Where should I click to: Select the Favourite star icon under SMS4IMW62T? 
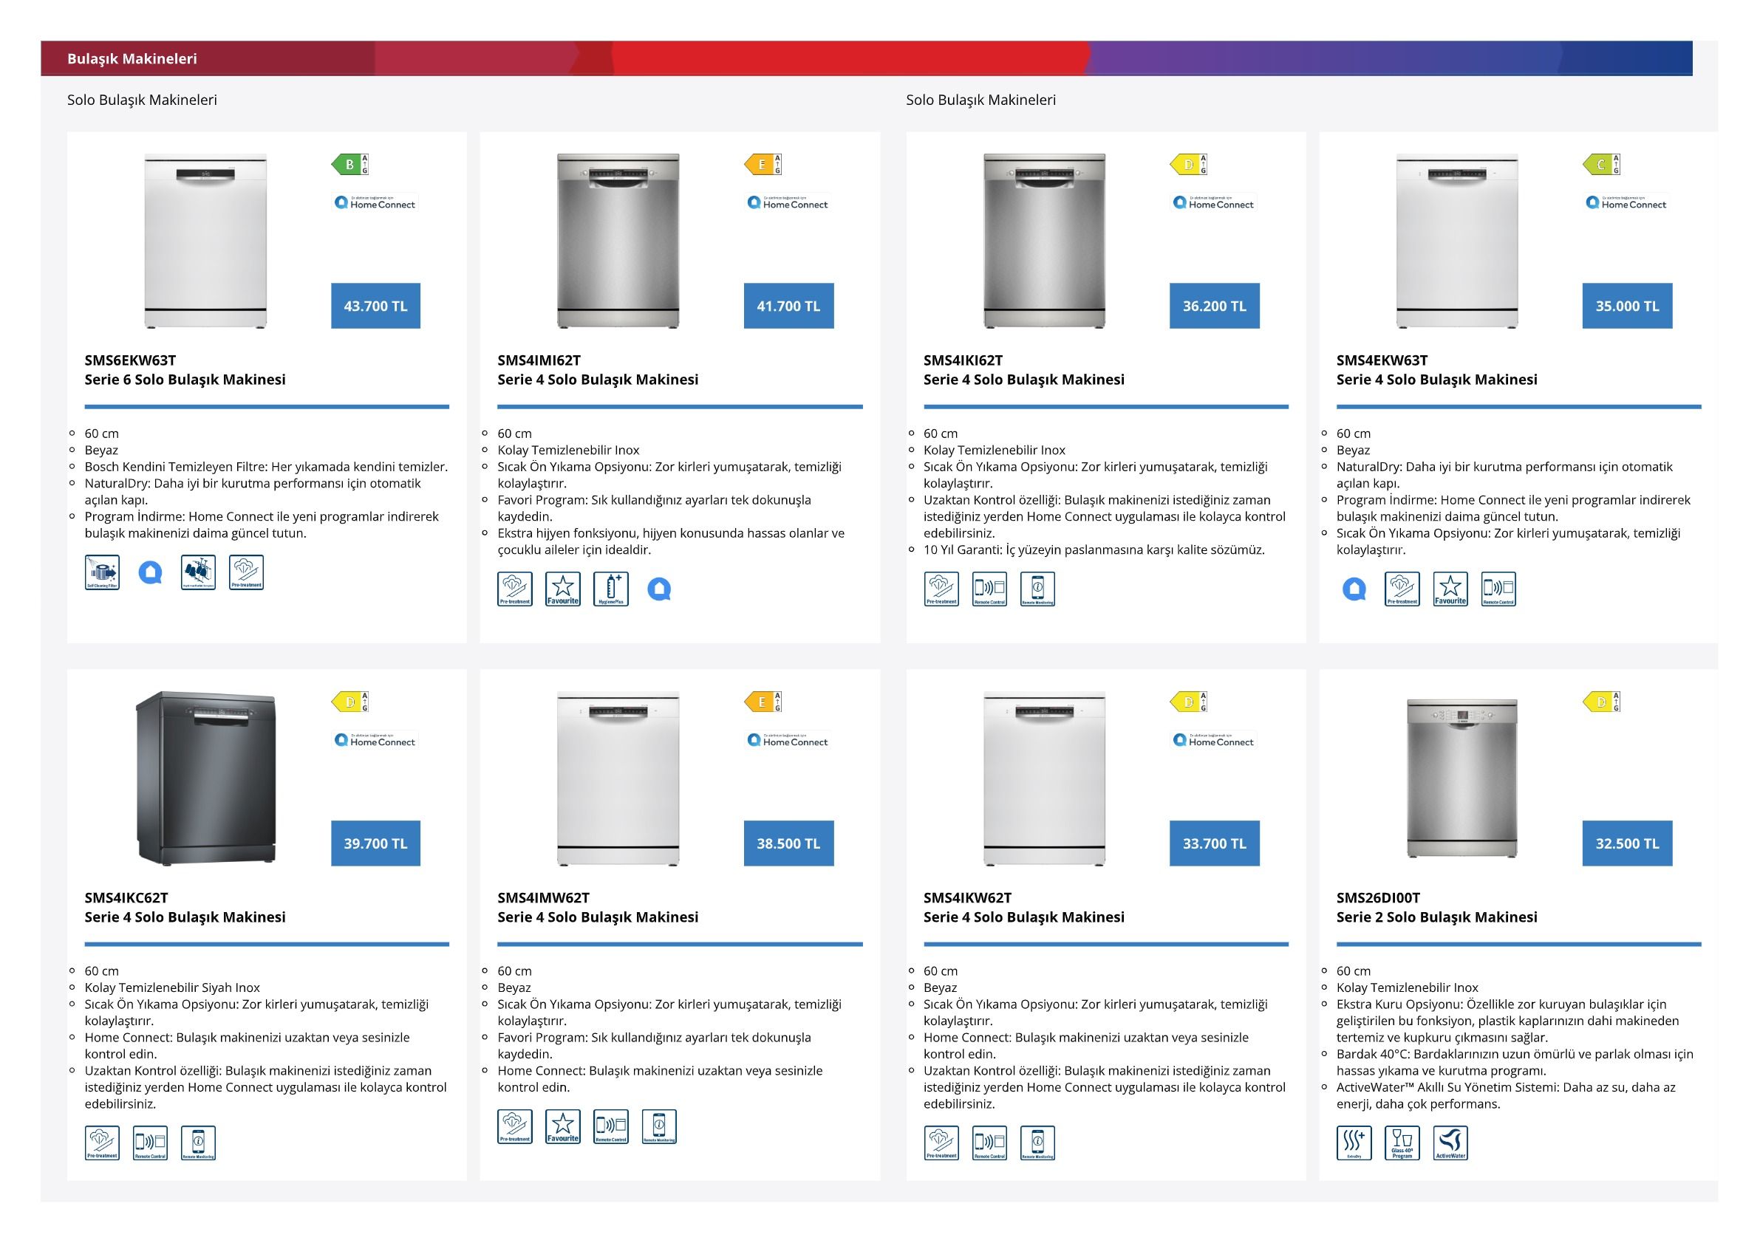tap(564, 1126)
